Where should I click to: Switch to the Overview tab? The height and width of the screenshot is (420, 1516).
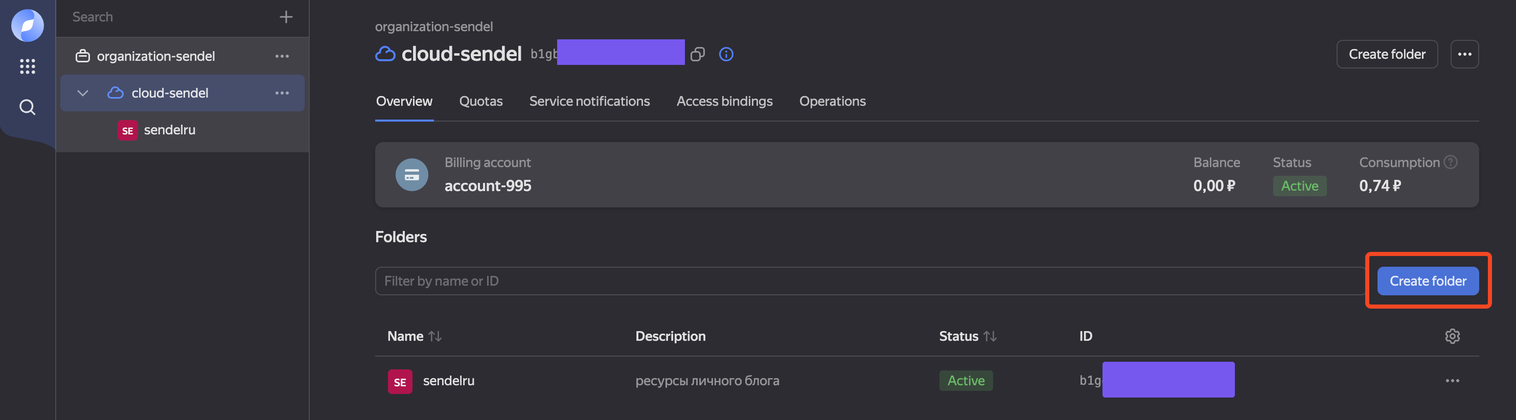coord(404,101)
